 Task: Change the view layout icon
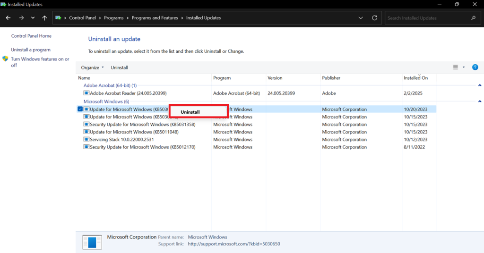point(455,67)
